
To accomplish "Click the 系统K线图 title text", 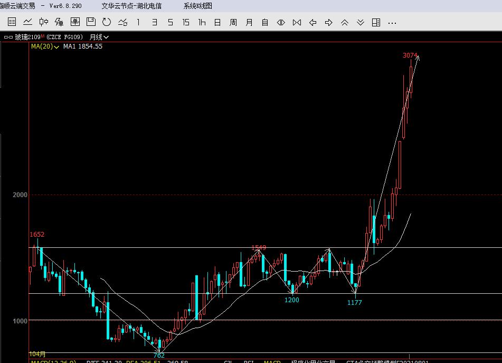I will point(197,6).
